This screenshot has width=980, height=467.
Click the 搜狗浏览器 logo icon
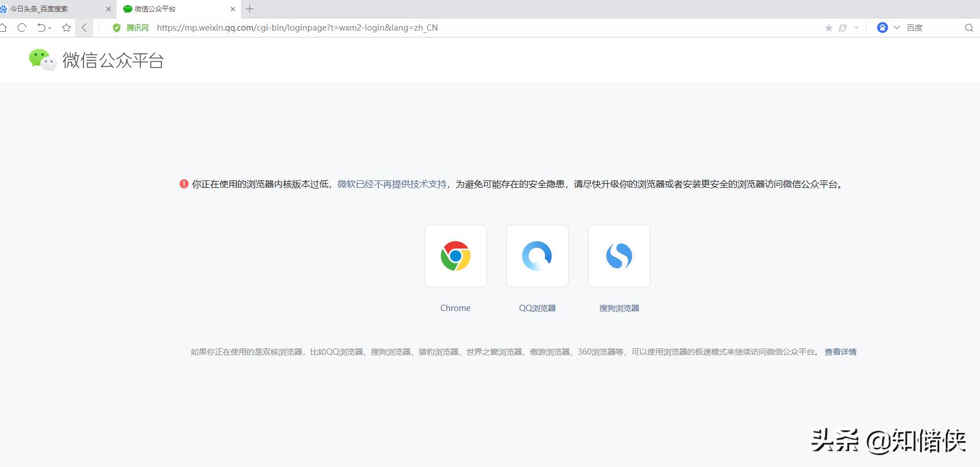[x=619, y=256]
